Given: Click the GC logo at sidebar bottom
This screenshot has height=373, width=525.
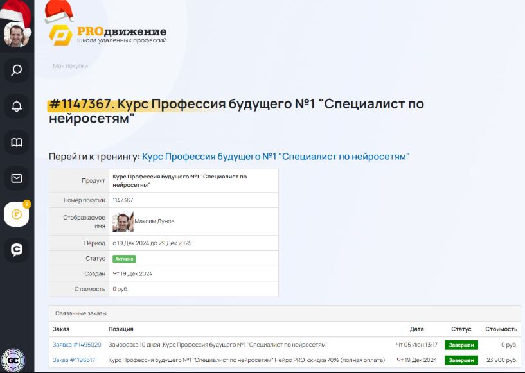Looking at the screenshot, I should [x=13, y=359].
